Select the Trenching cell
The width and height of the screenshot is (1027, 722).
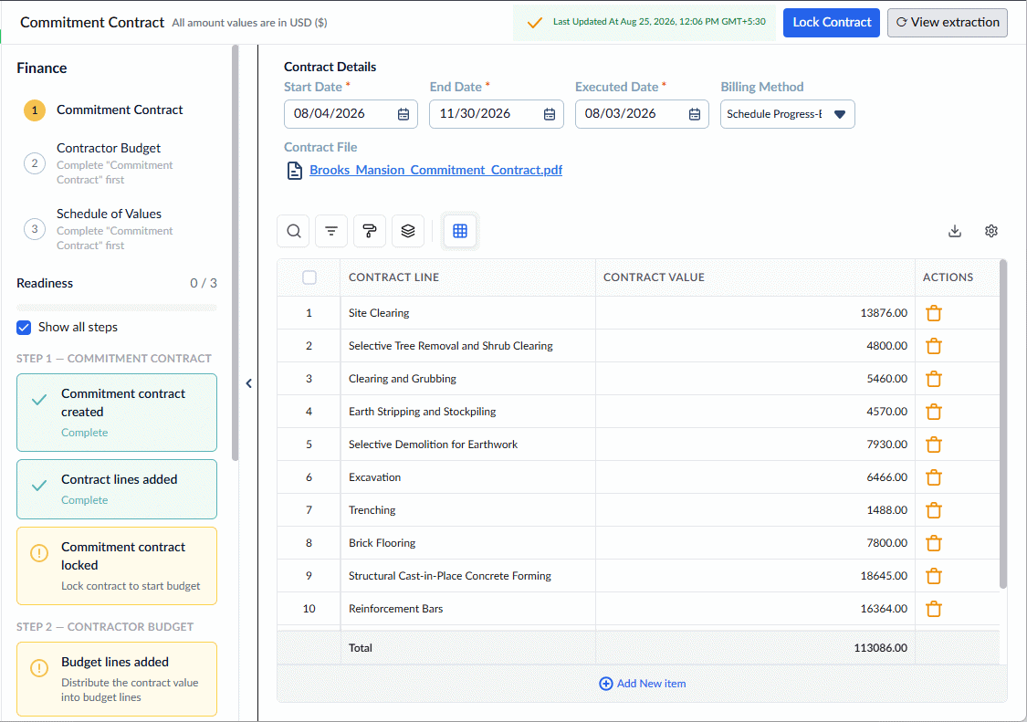coord(467,509)
